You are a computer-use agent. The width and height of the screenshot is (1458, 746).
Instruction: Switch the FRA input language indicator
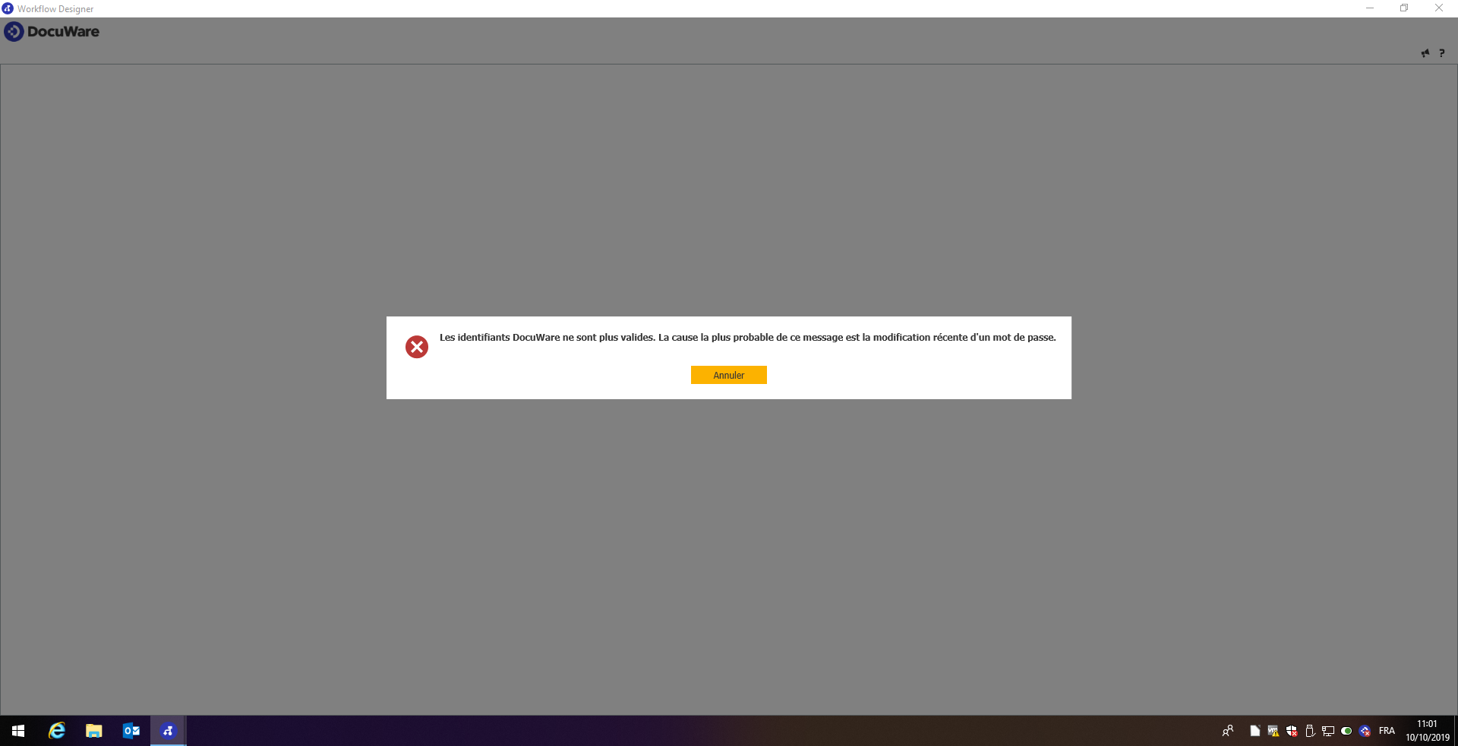coord(1387,731)
